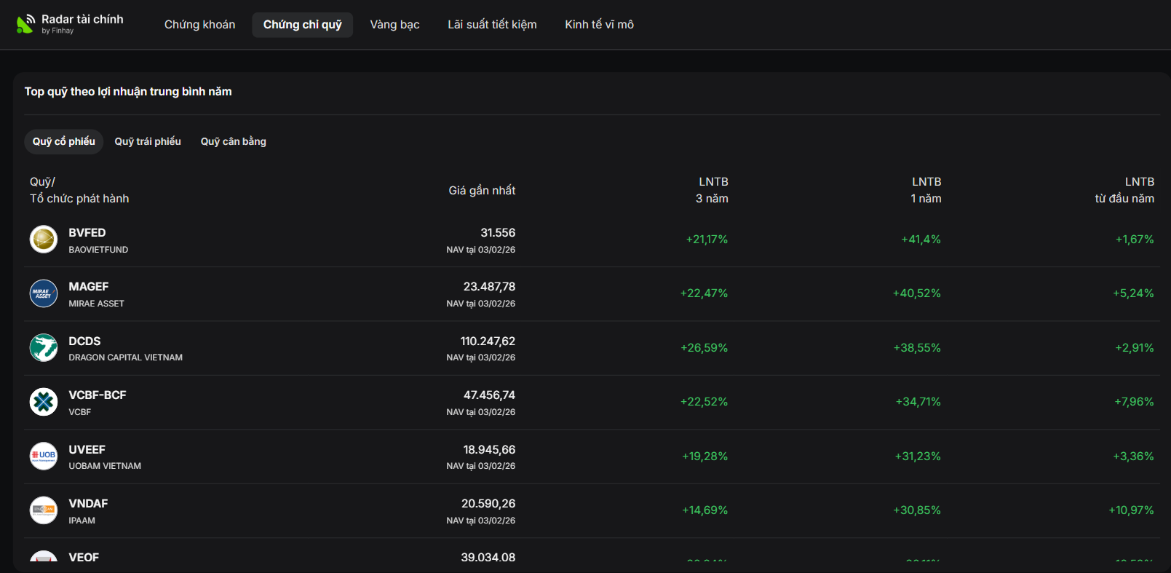The height and width of the screenshot is (573, 1171).
Task: Click the partially visible VEOF logo
Action: click(44, 557)
